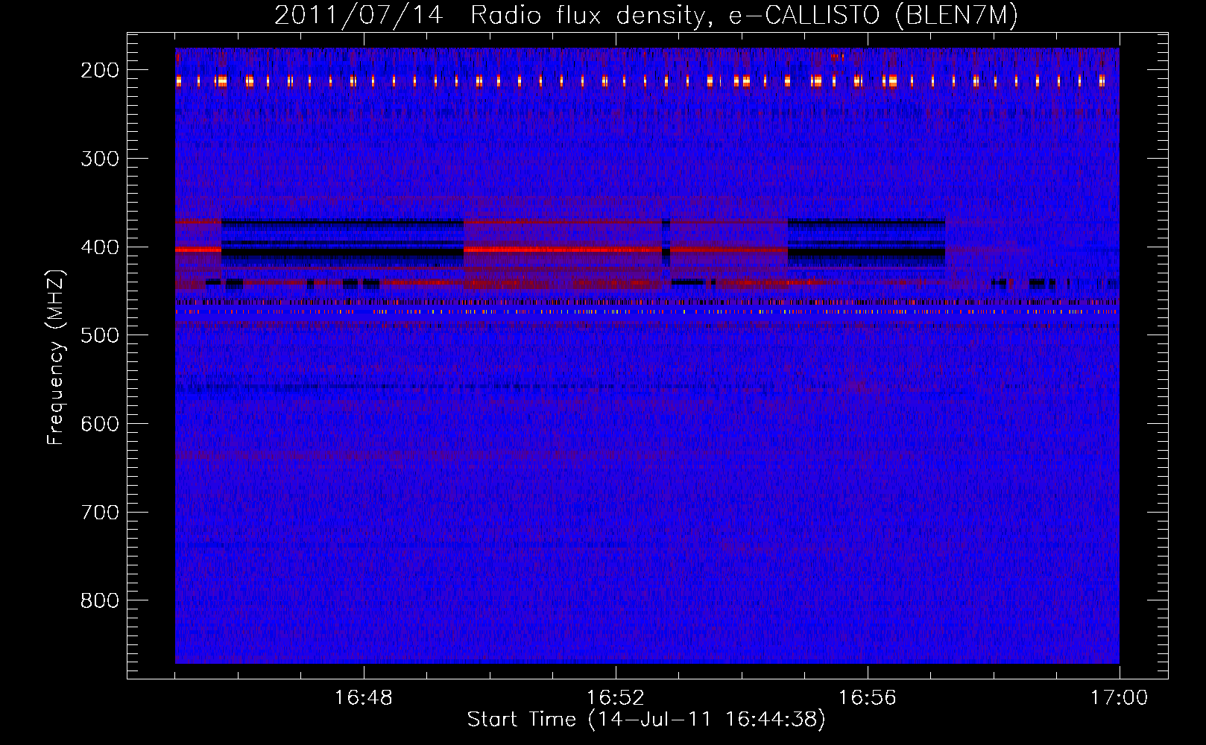Click the x-axis label "Start Time (14-Jul-11 16:44:38)"
Viewport: 1206px width, 745px height.
pyautogui.click(x=646, y=720)
